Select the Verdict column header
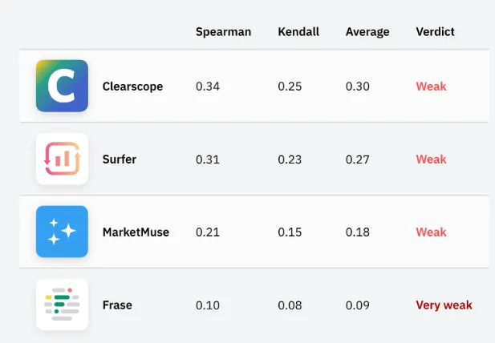This screenshot has height=343, width=495. click(435, 31)
